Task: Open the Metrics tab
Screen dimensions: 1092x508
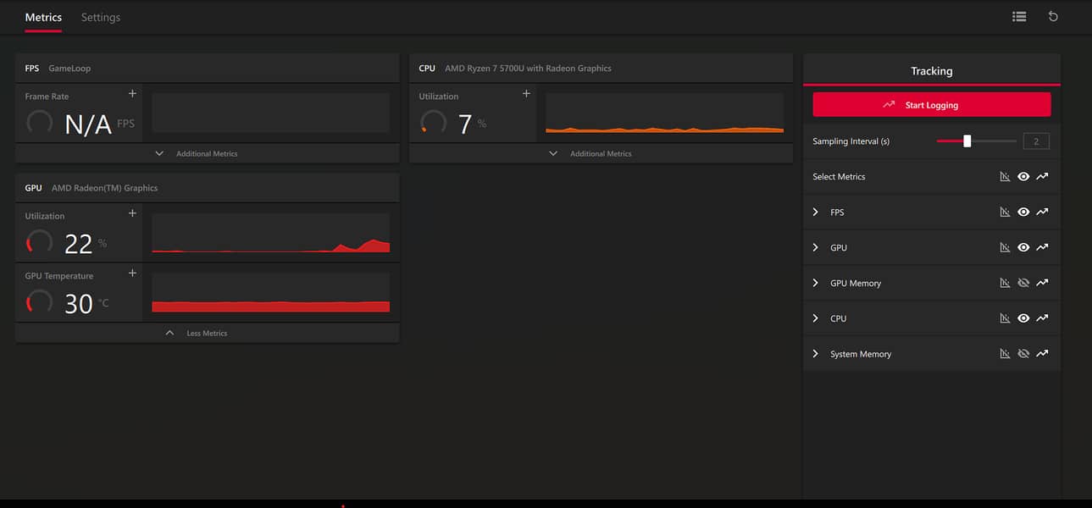Action: [43, 17]
